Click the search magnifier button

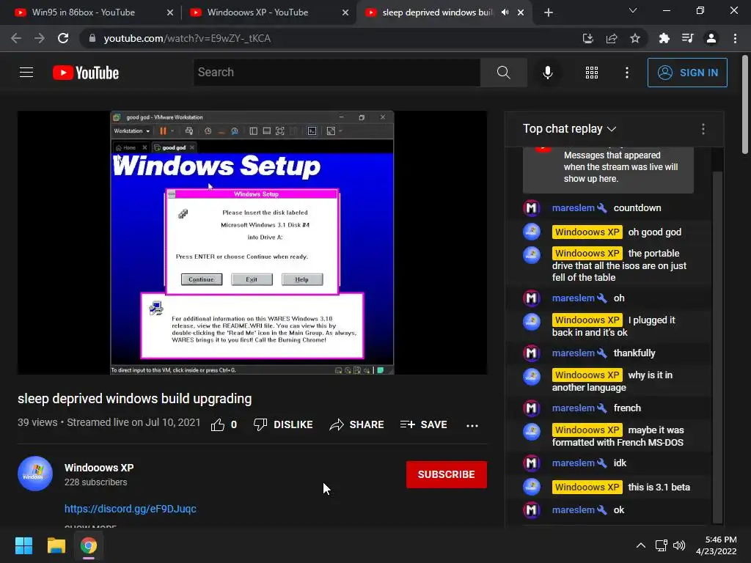(x=503, y=73)
